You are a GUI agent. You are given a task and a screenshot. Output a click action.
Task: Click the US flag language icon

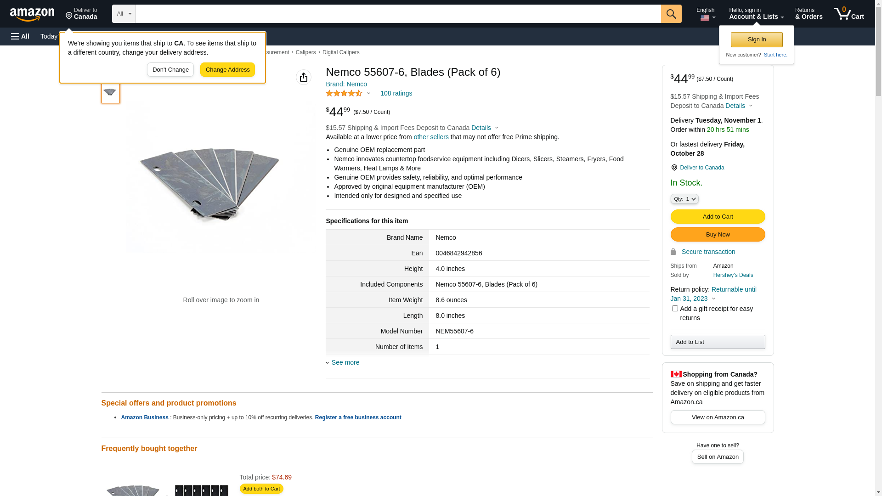point(705,18)
